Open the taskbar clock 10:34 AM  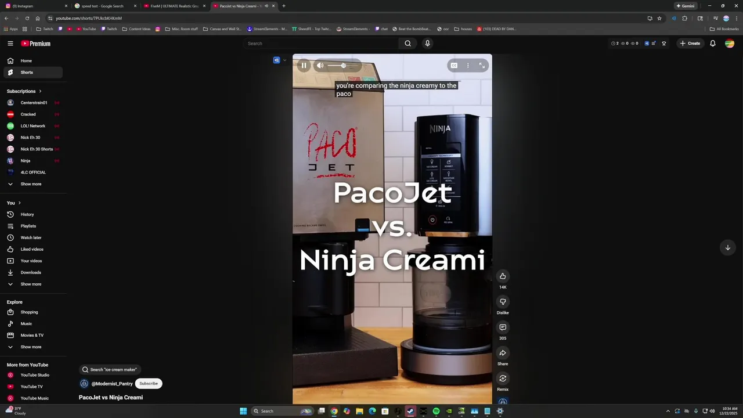point(729,411)
